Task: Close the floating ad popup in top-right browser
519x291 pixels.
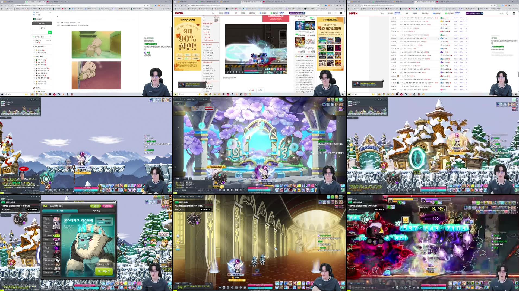Action: click(383, 81)
